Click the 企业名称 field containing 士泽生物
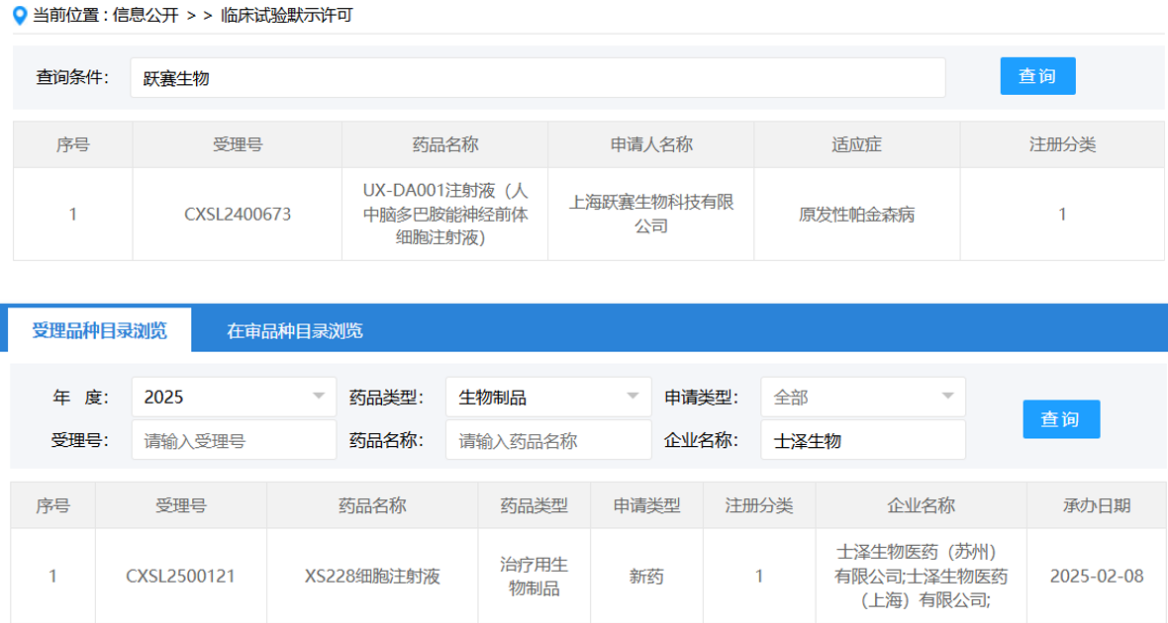The height and width of the screenshot is (623, 1168). coord(862,441)
